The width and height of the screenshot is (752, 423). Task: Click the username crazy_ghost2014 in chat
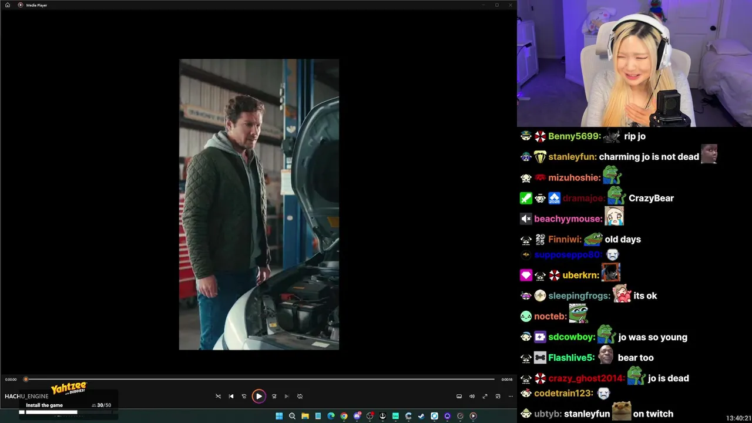click(x=586, y=378)
